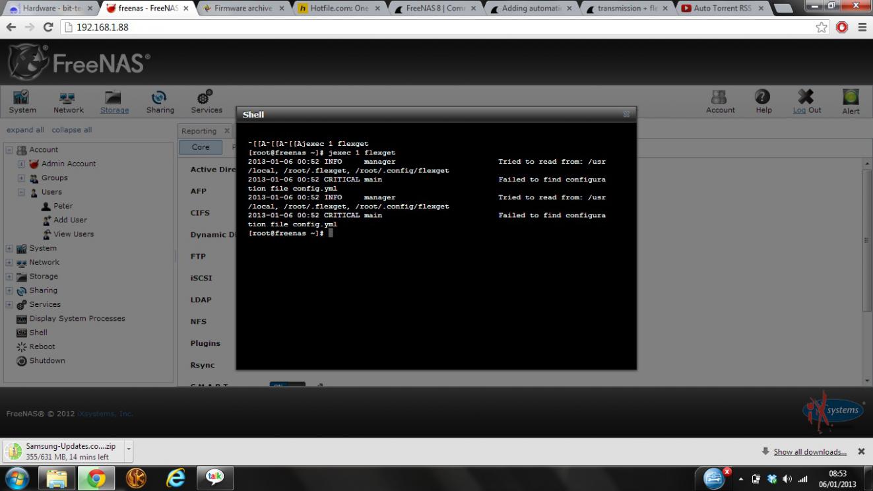Expand the Network tree node
Screen dimensions: 873x491
(9, 262)
